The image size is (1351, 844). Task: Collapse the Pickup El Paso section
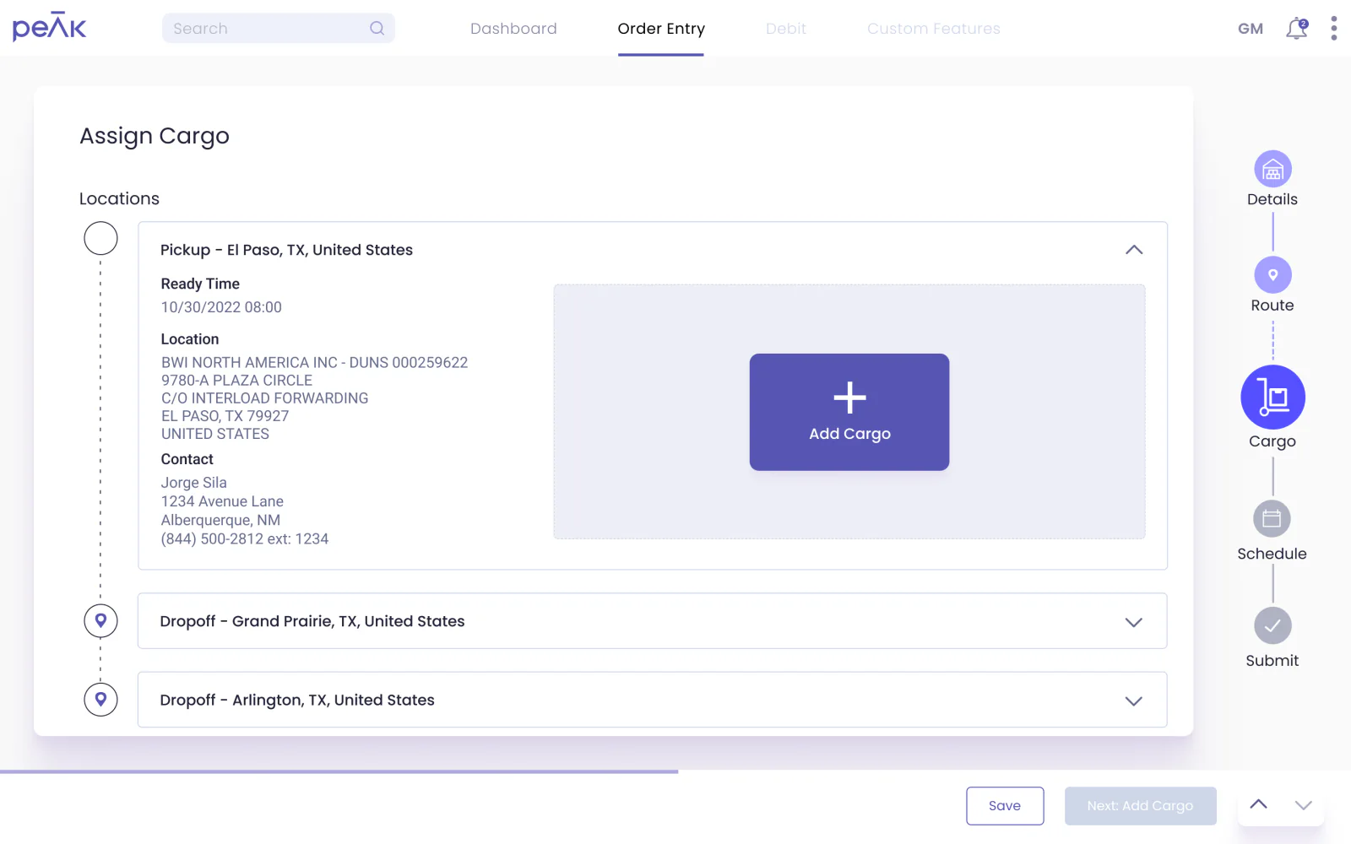tap(1134, 250)
